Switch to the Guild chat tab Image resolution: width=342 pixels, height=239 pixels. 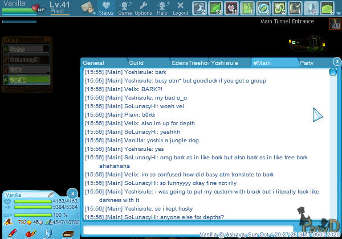tap(136, 63)
